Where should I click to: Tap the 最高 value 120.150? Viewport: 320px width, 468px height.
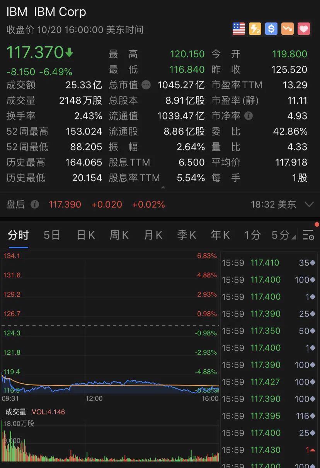(x=187, y=54)
